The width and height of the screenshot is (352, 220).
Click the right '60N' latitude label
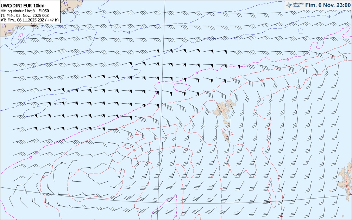[x=267, y=202]
